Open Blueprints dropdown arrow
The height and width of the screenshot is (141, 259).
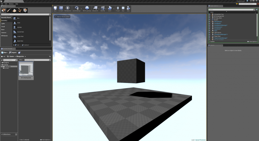click(99, 9)
